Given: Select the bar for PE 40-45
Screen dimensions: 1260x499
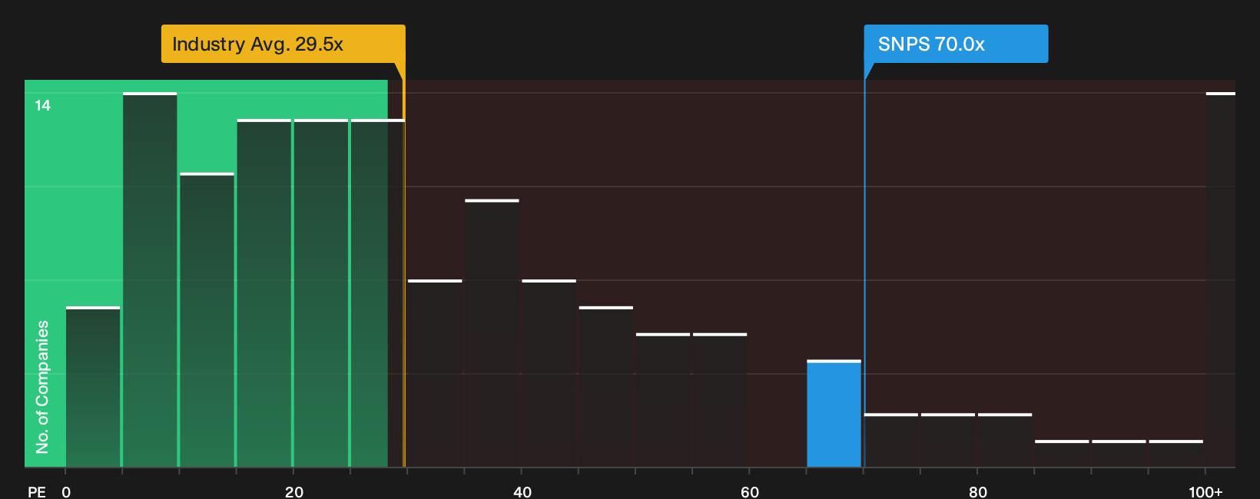Looking at the screenshot, I should click(x=549, y=374).
